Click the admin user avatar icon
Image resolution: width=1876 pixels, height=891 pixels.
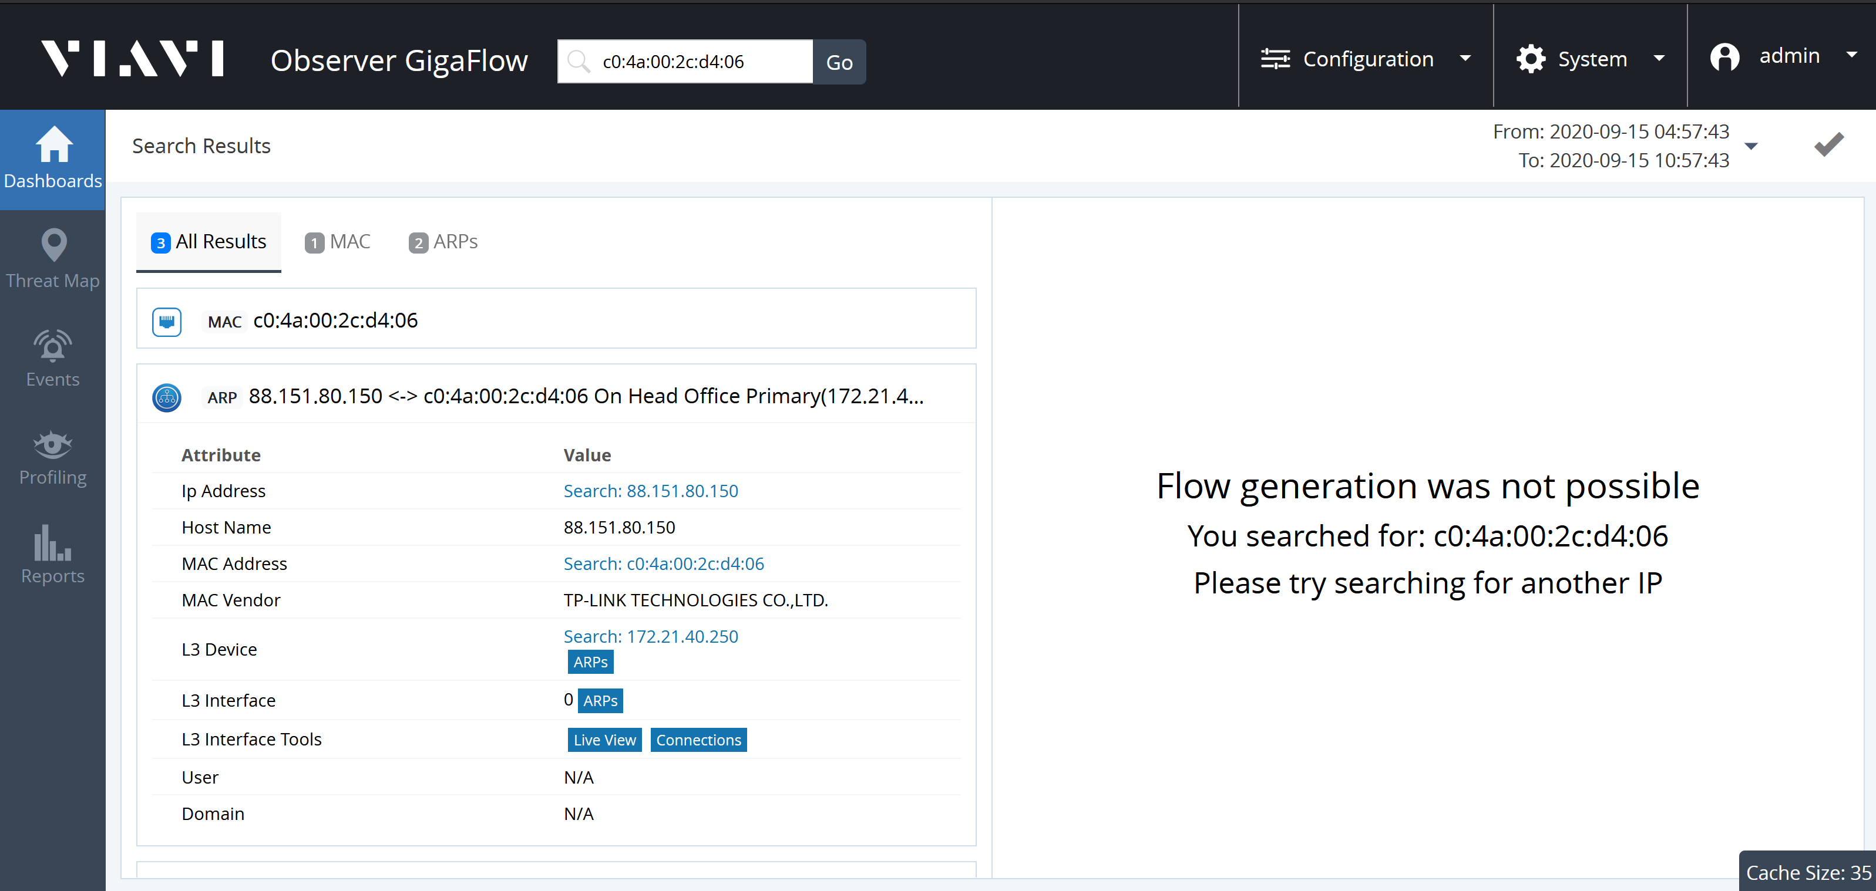click(x=1724, y=58)
